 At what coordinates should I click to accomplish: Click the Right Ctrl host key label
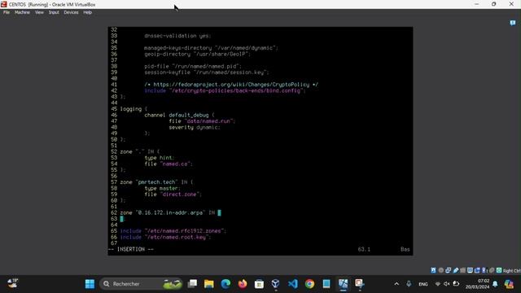512,271
